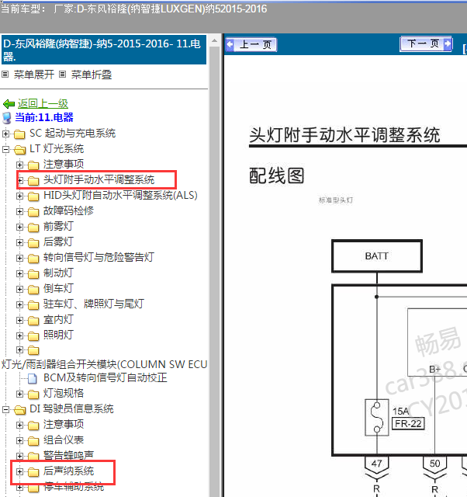Click the open folder icon of LT 灯光系统
The height and width of the screenshot is (497, 467).
(x=19, y=150)
